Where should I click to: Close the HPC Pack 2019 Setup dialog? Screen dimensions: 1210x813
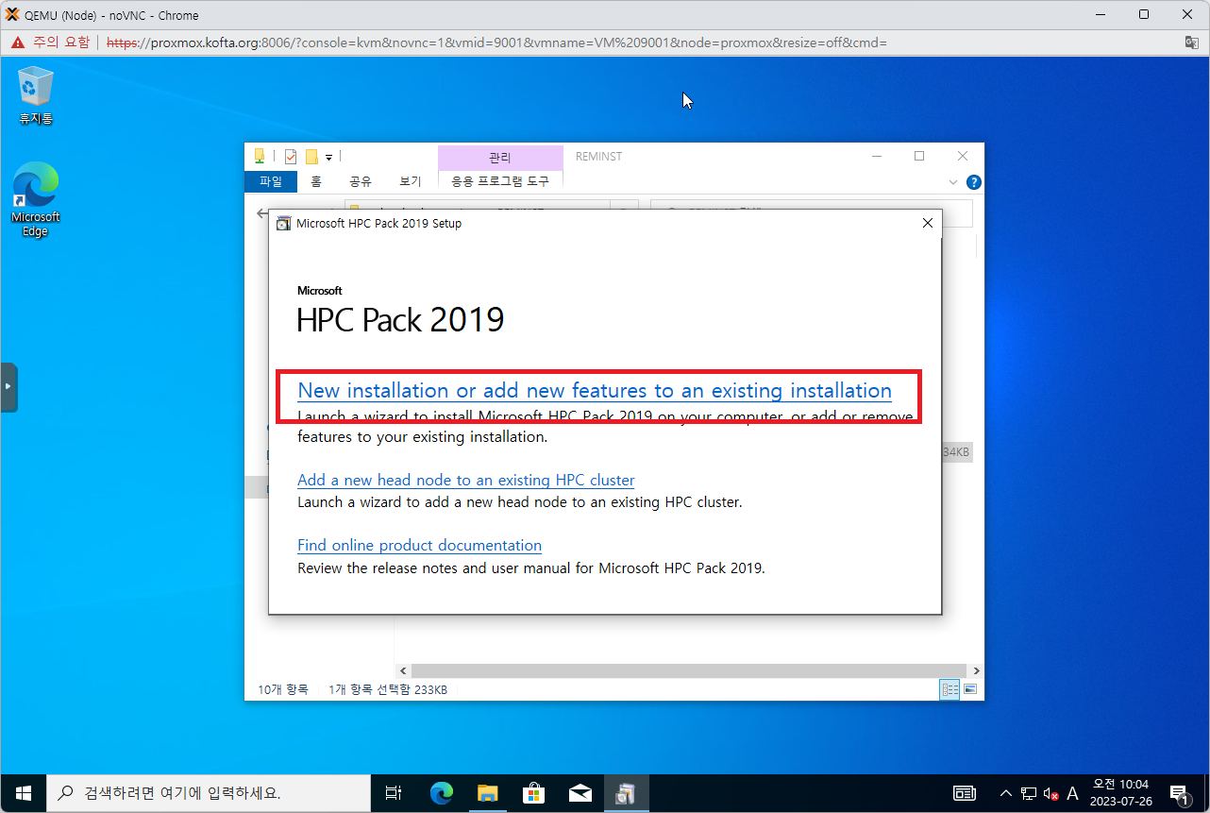click(x=927, y=224)
